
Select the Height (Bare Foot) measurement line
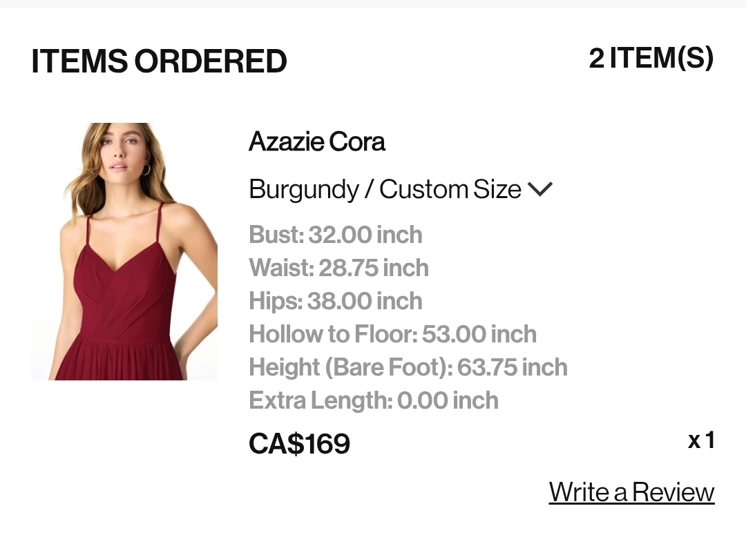[x=408, y=367]
